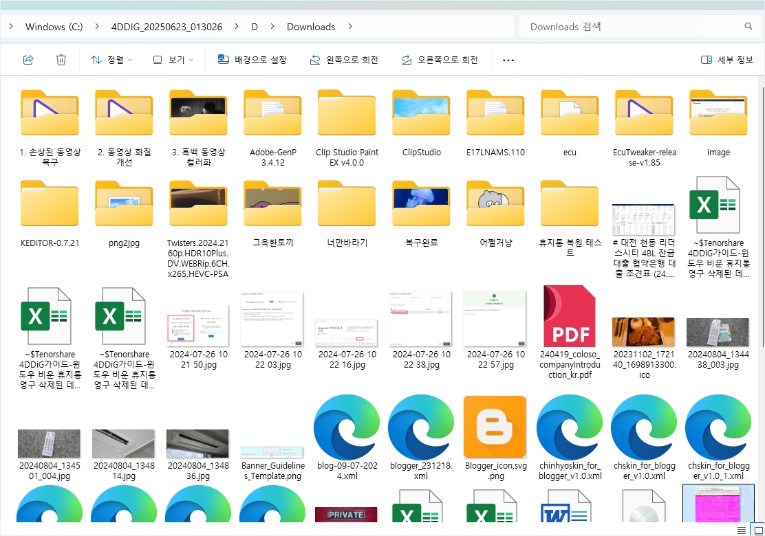Image resolution: width=765 pixels, height=536 pixels.
Task: Select the Twisters.2024 folder
Action: pos(198,229)
